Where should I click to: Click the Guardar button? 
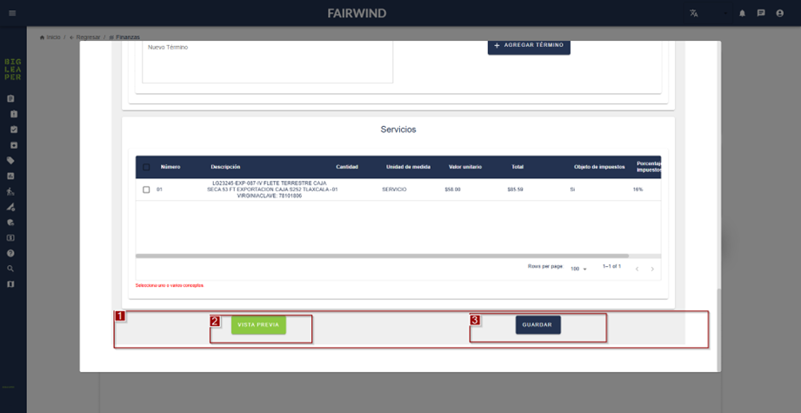538,325
